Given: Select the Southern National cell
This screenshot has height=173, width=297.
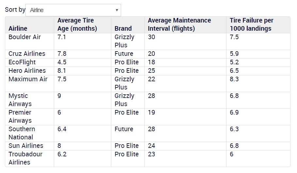Looking at the screenshot, I should 22,133.
